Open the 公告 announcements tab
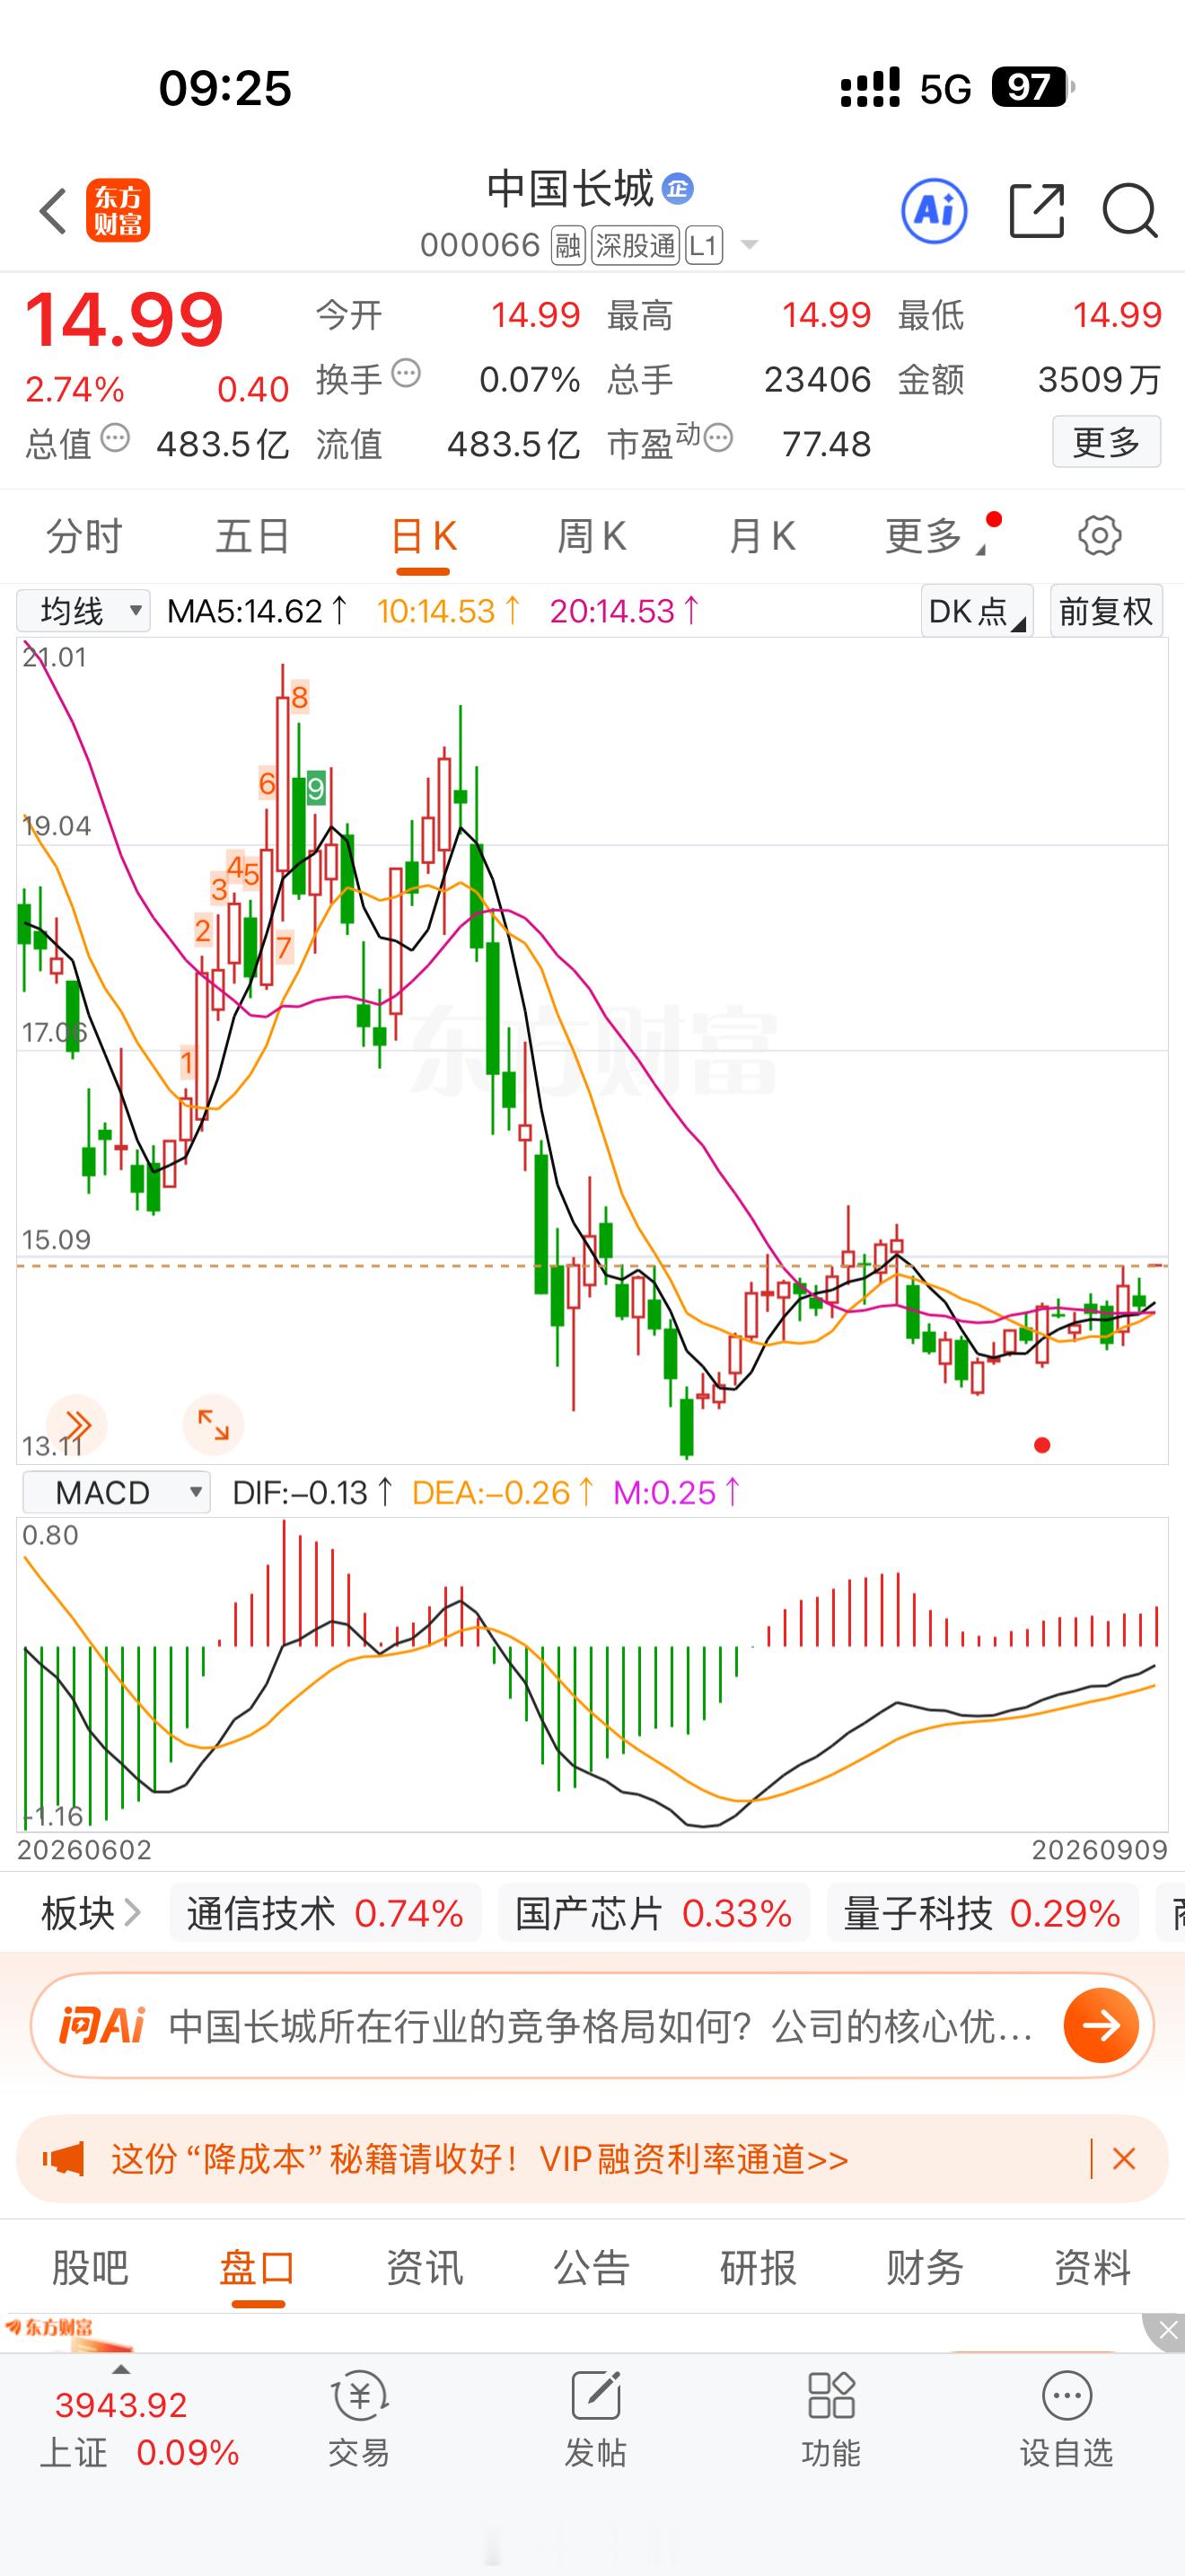The height and width of the screenshot is (2576, 1185). click(x=592, y=2267)
